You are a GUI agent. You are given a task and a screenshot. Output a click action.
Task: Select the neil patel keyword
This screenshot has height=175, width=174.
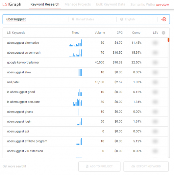[x=13, y=82]
